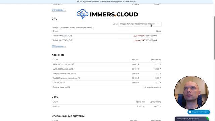Click the page vertical scrollbar thumb
The width and height of the screenshot is (215, 121).
coord(214,38)
